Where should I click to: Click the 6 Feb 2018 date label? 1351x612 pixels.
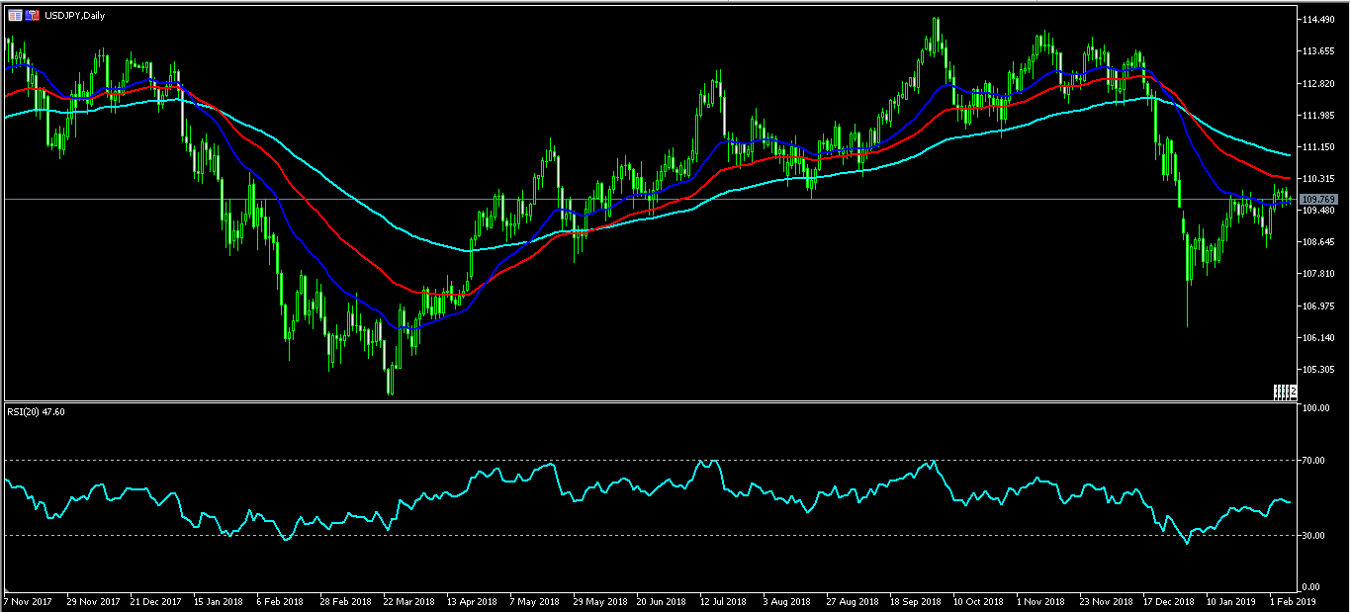280,601
